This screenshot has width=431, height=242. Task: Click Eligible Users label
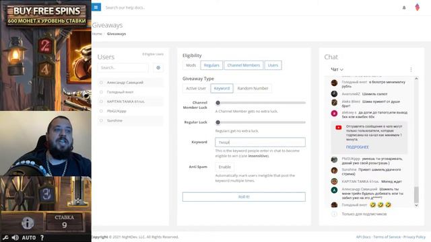(x=153, y=54)
